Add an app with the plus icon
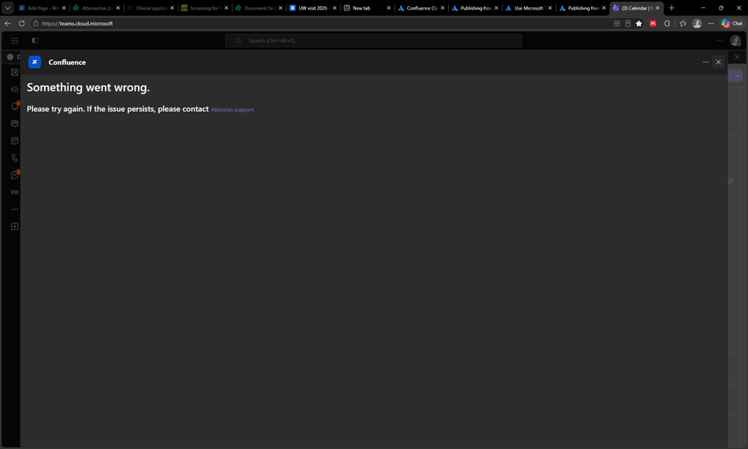The width and height of the screenshot is (748, 449). [15, 226]
